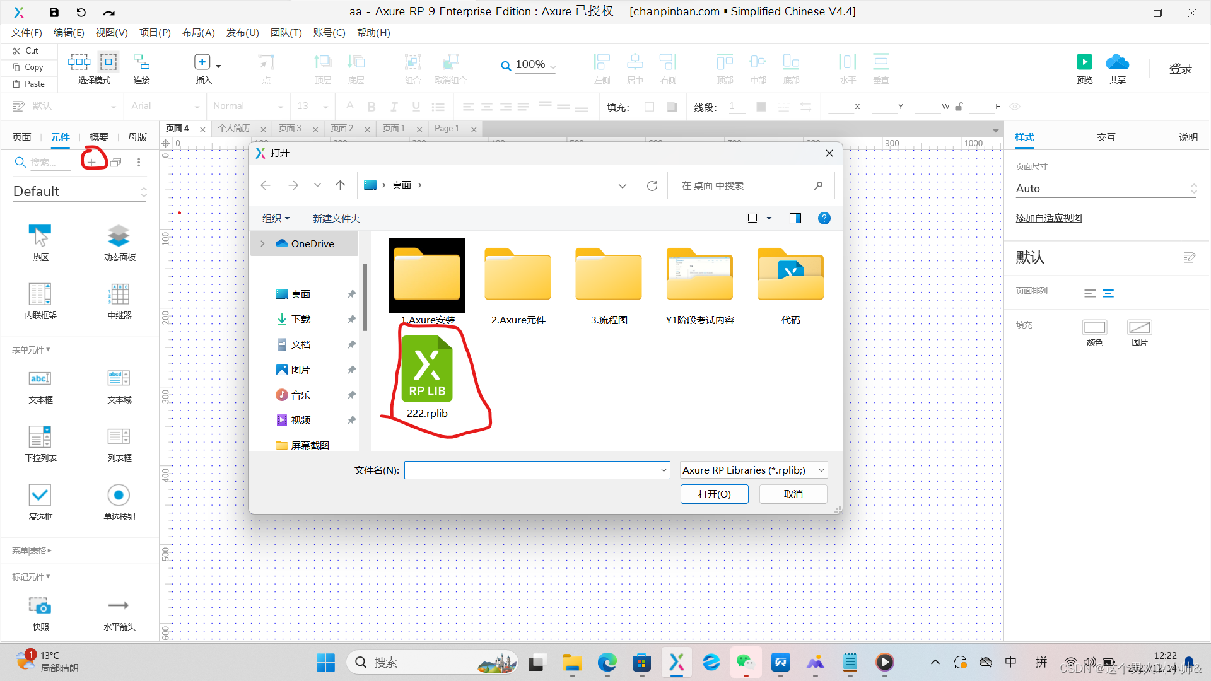Toggle the preview pane in the file dialog

tap(795, 218)
